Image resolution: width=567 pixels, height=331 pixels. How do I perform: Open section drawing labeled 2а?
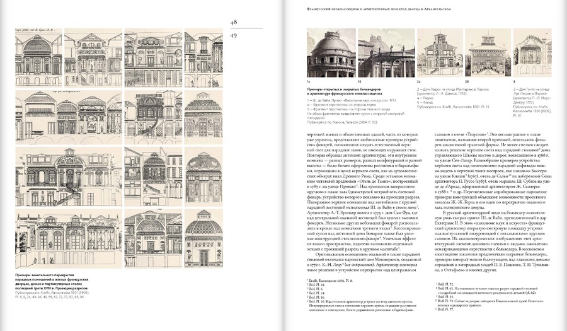(x=440, y=53)
